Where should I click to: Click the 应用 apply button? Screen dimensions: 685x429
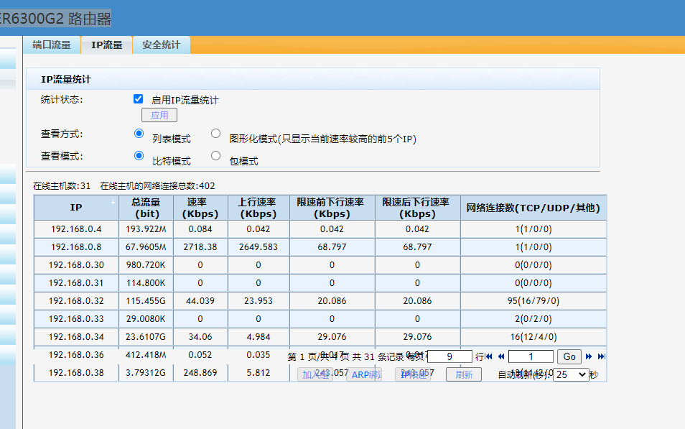point(159,115)
